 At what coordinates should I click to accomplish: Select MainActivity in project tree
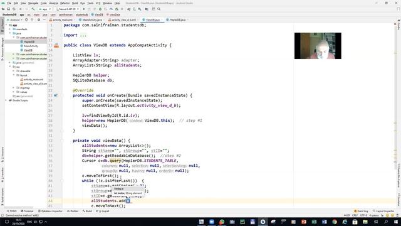(x=31, y=46)
